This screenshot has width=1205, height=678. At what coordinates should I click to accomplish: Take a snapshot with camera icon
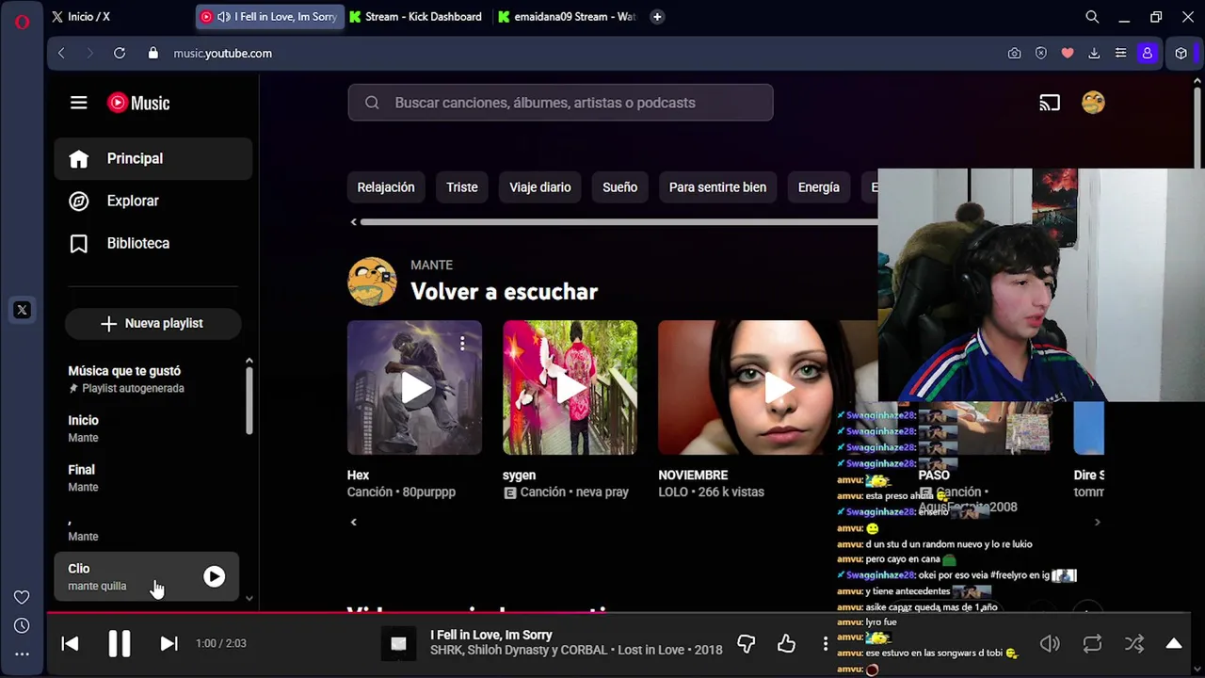[1014, 54]
